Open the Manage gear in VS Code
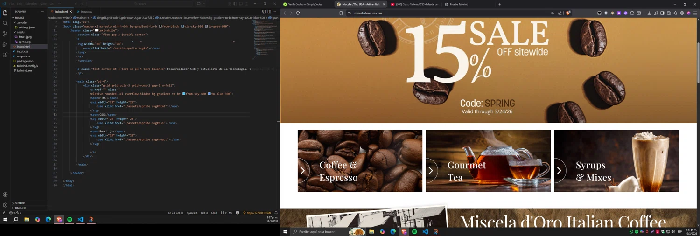 point(5,205)
